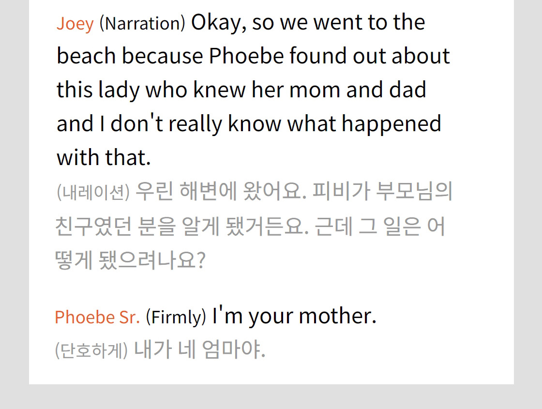Screen dimensions: 542x409
Task: Click the line 'Okay, so we went to the'
Action: [308, 22]
